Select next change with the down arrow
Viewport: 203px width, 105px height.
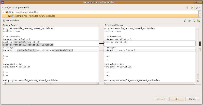pos(187,8)
